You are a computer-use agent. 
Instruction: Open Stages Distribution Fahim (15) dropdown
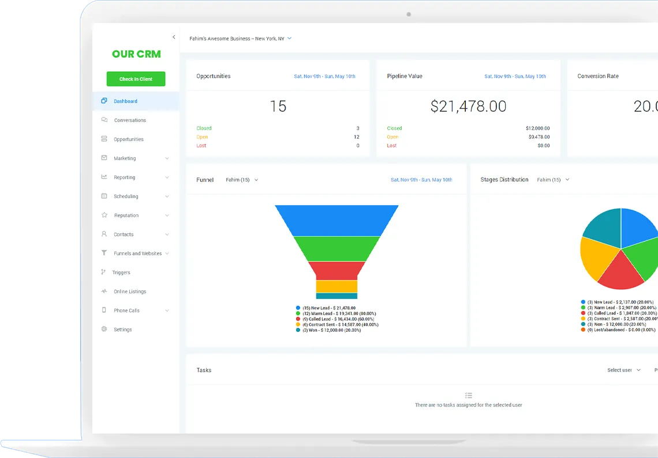553,180
